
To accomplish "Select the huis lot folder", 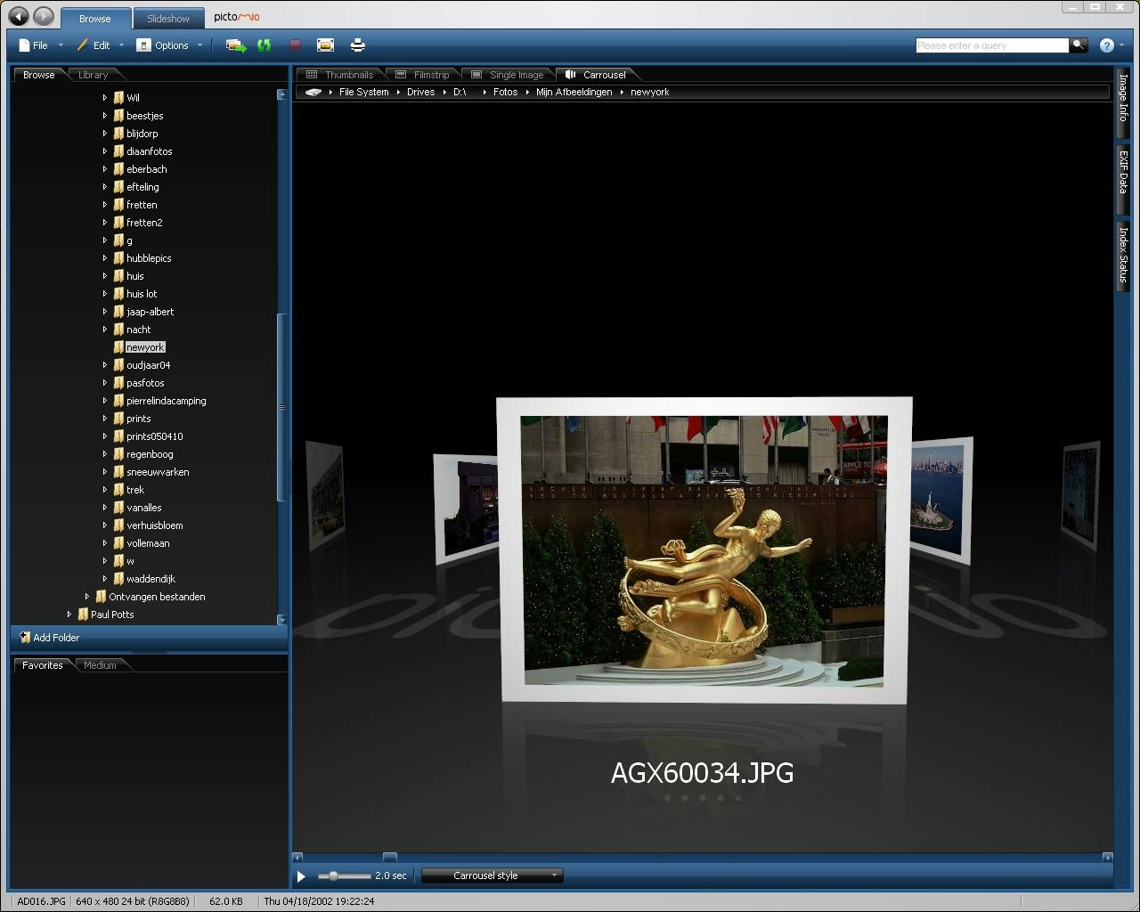I will tap(142, 294).
